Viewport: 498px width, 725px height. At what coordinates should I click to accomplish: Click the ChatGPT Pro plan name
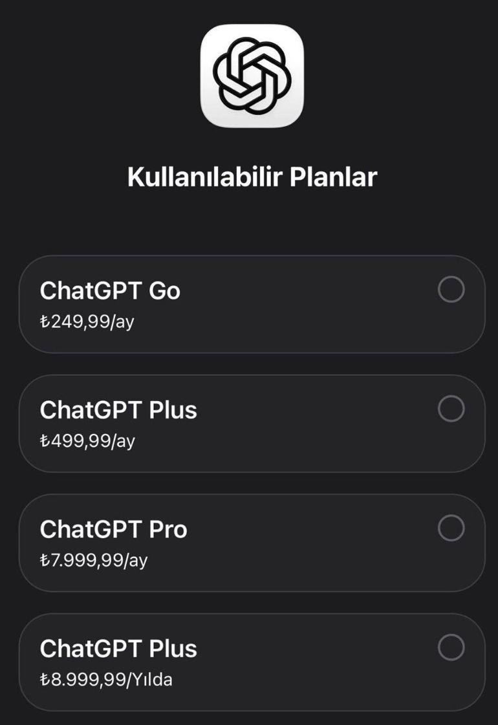(x=114, y=529)
